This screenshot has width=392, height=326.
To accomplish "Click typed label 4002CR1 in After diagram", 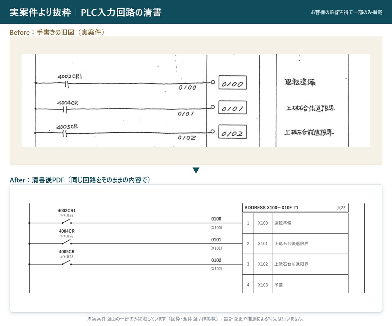I will point(67,210).
